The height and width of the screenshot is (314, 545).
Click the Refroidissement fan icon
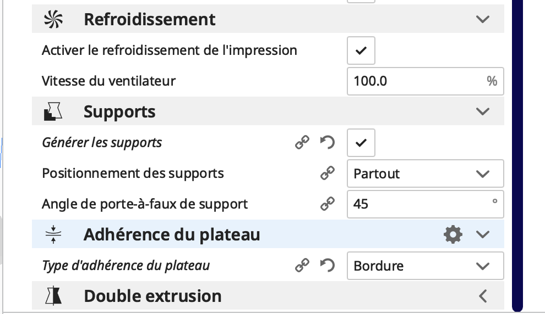pos(53,20)
